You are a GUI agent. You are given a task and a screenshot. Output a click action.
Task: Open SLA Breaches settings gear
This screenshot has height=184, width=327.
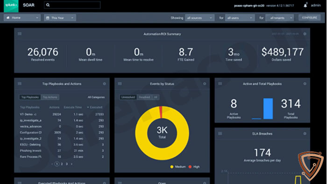pyautogui.click(x=305, y=134)
